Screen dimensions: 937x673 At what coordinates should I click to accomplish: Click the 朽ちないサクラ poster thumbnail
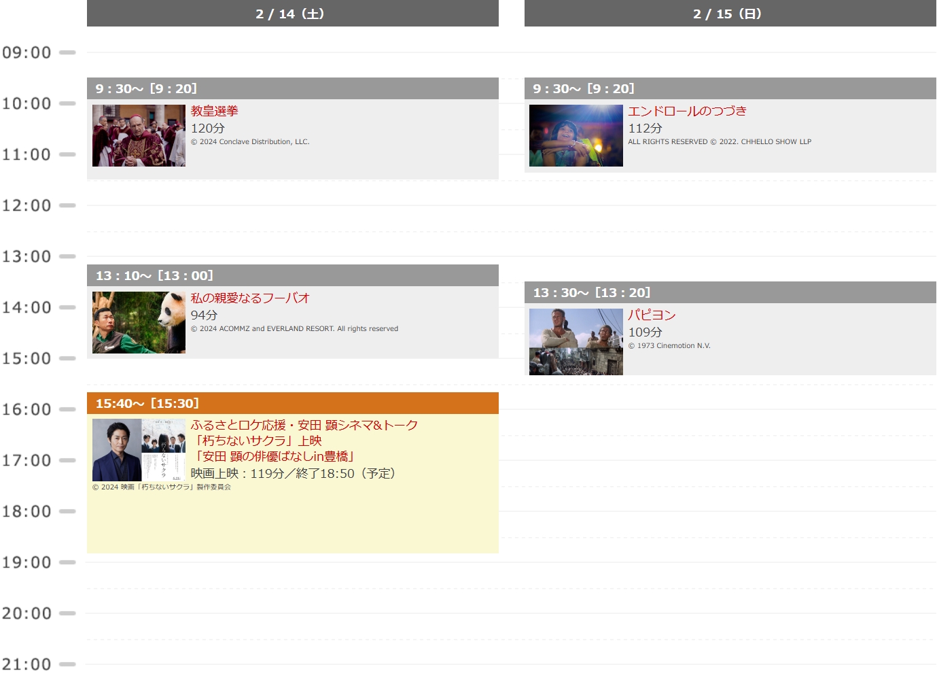click(x=163, y=449)
